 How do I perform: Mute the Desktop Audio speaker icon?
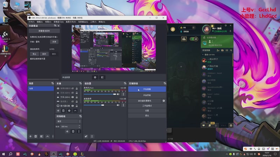118,105
